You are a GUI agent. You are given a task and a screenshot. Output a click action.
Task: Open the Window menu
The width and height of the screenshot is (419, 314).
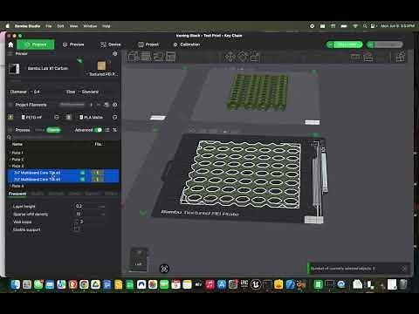tap(90, 26)
